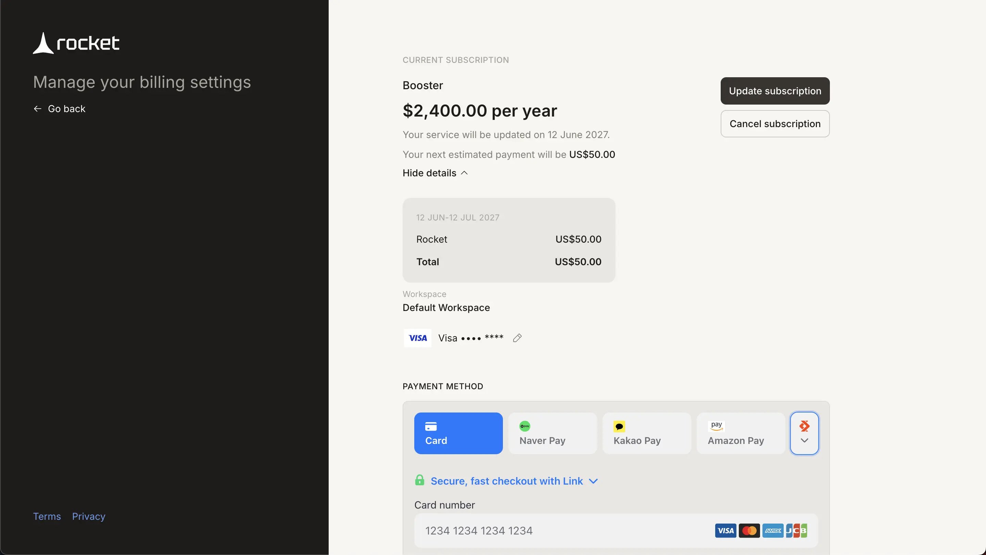
Task: Select the Kakao Pay tab
Action: (646, 433)
